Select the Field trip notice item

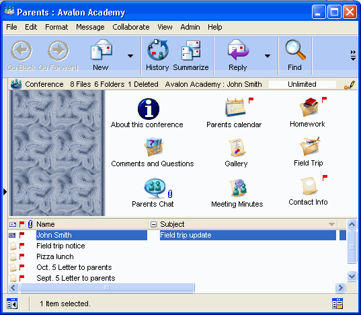61,246
